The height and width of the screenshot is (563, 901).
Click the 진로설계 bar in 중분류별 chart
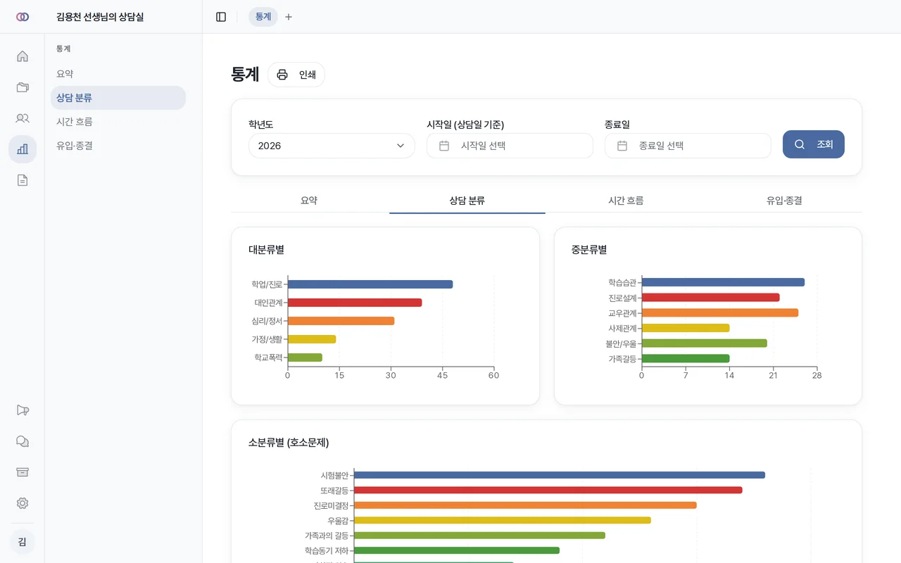coord(711,298)
